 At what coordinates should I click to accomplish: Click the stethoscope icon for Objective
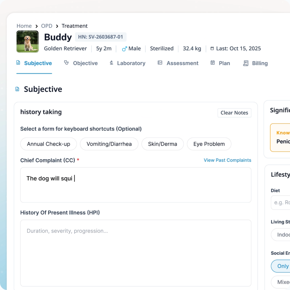click(x=66, y=63)
